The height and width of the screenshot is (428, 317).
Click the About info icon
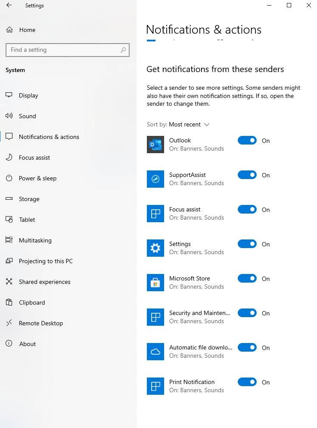[x=9, y=343]
